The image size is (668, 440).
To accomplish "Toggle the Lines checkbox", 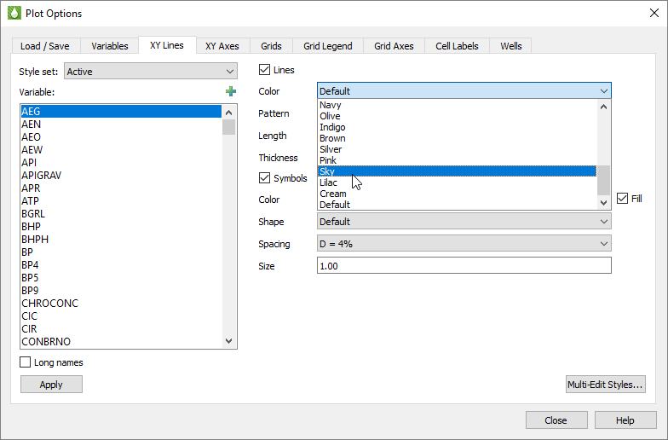I will (265, 70).
